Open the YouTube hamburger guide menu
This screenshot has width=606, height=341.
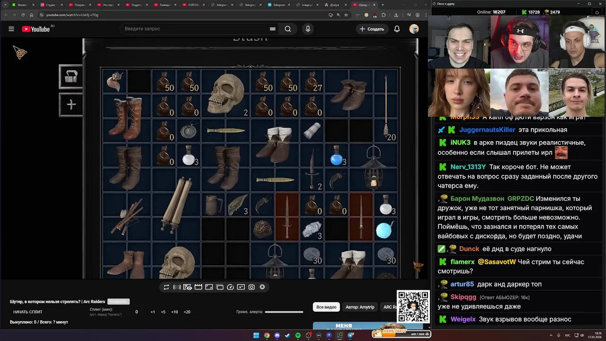click(11, 29)
